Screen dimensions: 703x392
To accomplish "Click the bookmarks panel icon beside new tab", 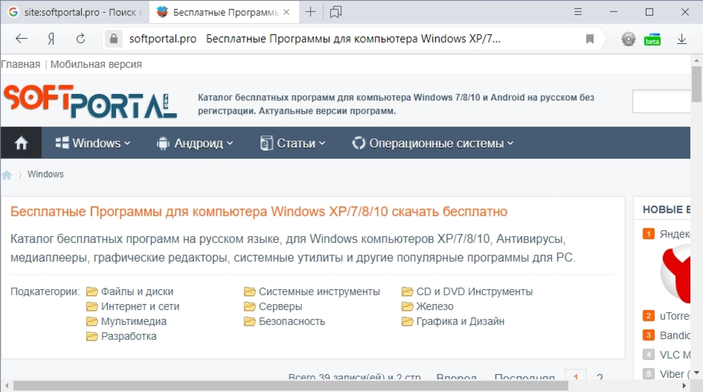I will (336, 12).
